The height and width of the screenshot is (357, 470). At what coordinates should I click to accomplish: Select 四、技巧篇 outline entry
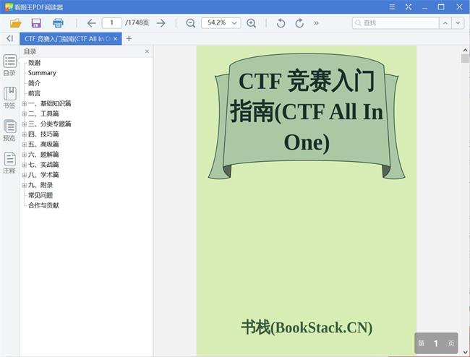click(x=43, y=134)
